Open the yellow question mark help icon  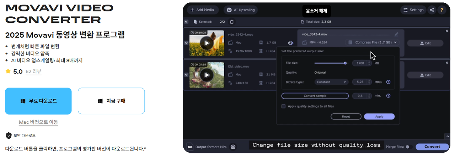point(442,10)
